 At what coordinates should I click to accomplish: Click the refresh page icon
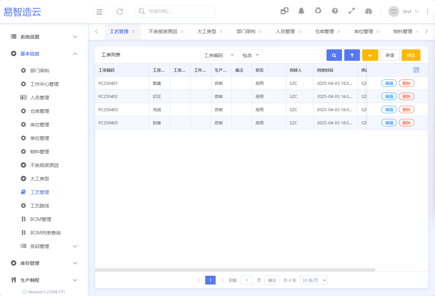click(x=120, y=11)
